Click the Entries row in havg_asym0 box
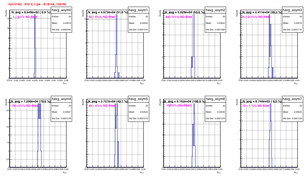Image resolution: width=308 pixels, height=178 pixels. (x=61, y=16)
